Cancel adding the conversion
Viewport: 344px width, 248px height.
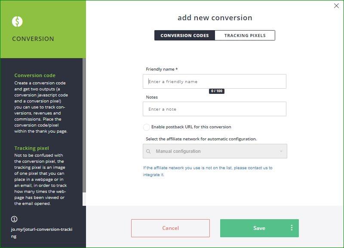coord(170,228)
